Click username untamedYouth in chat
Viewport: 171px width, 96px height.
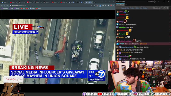(126, 53)
